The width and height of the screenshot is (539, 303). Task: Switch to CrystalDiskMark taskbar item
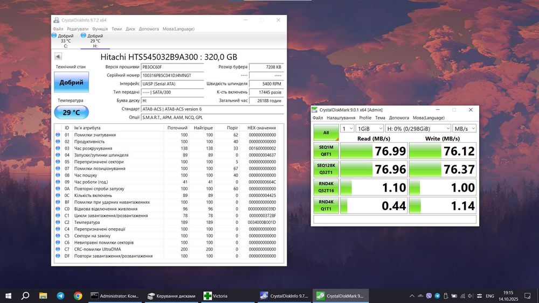click(341, 296)
